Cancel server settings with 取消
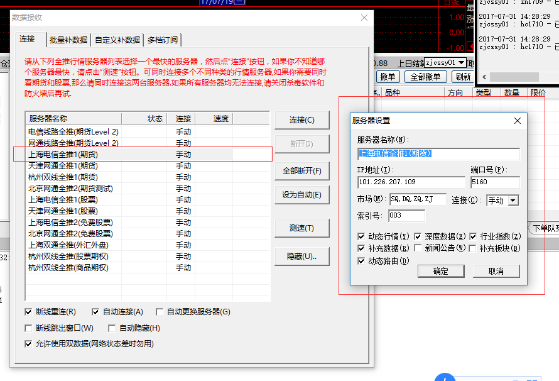 tap(496, 272)
